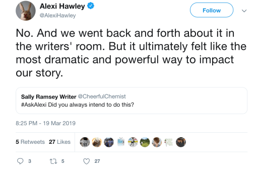Click the reply speech bubble icon
Viewport: 262px width, 181px height.
[20, 161]
